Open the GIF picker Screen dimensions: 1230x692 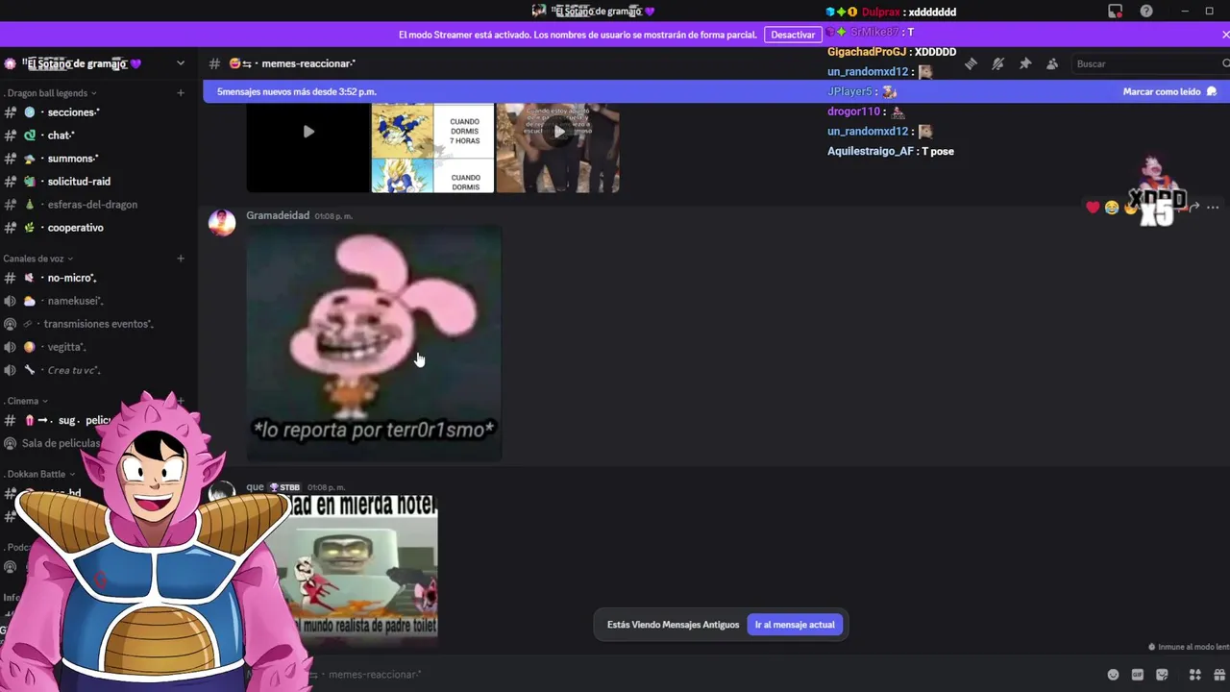point(1138,675)
